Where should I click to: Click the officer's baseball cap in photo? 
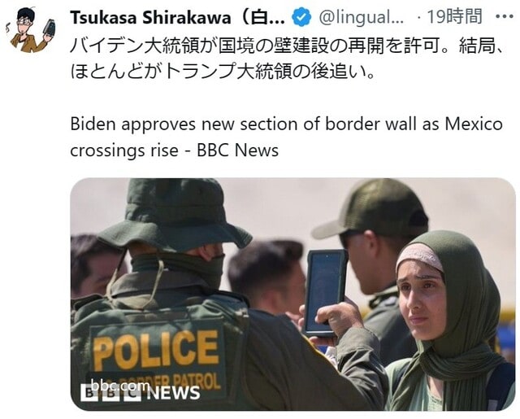(x=371, y=209)
